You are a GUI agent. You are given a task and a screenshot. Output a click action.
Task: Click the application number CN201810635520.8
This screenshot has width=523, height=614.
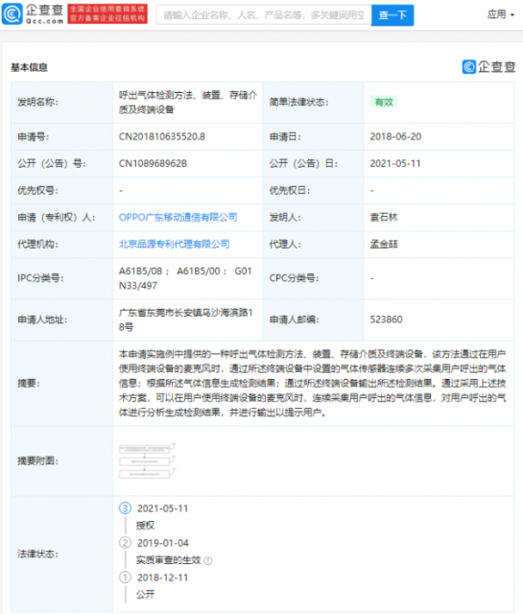[162, 136]
